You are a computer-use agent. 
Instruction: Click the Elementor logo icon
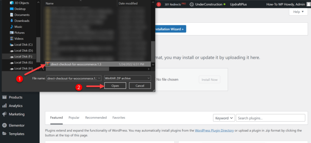tap(4, 125)
